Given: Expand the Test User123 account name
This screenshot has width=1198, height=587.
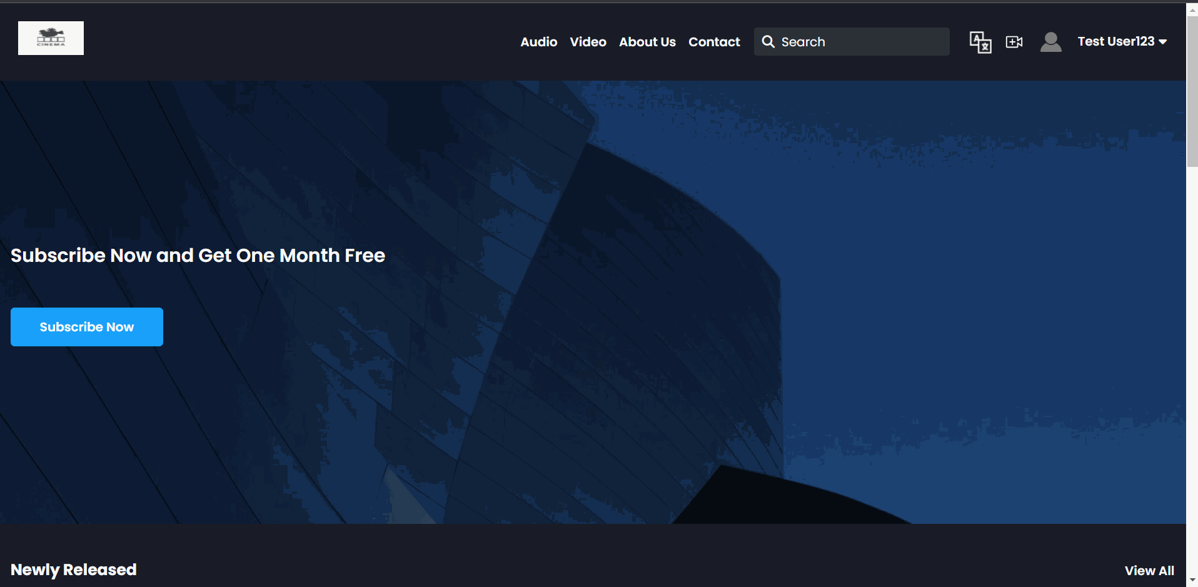Looking at the screenshot, I should point(1115,42).
